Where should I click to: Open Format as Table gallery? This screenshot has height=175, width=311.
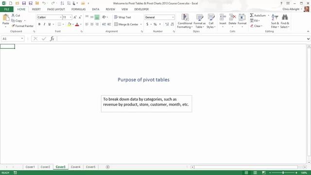pyautogui.click(x=200, y=21)
